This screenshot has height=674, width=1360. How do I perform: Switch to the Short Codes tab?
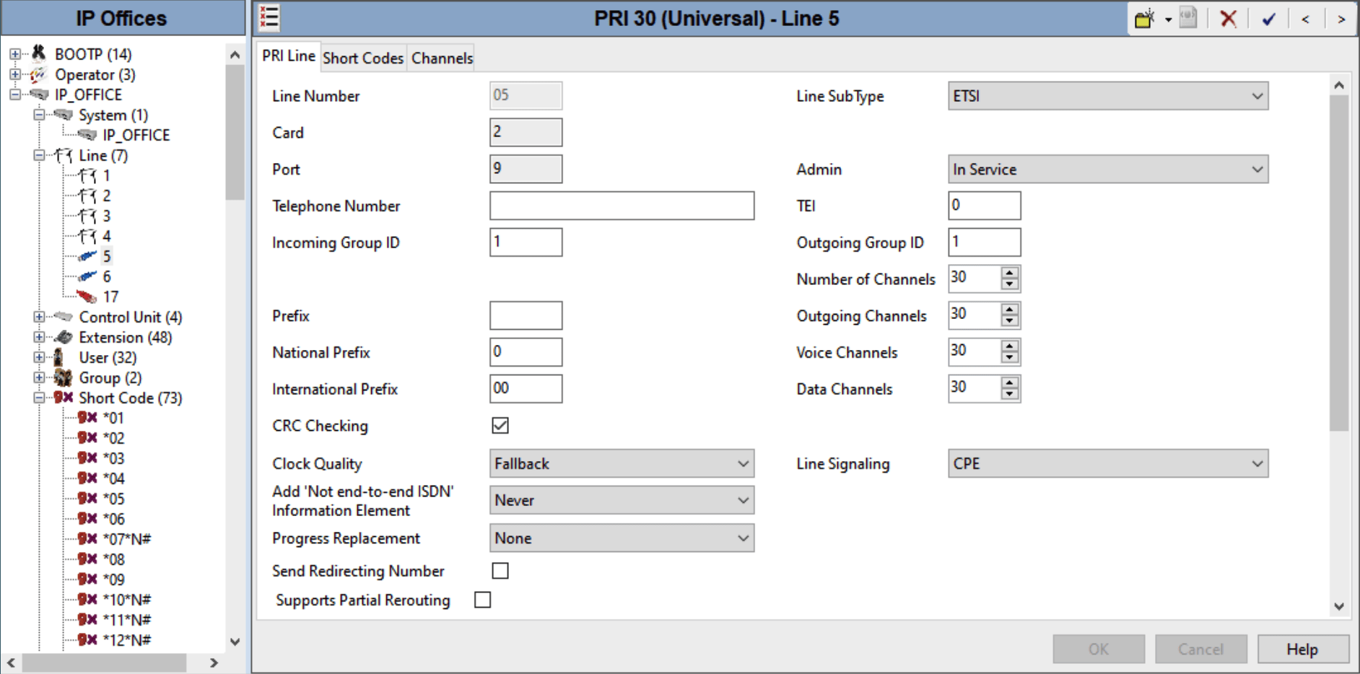363,58
